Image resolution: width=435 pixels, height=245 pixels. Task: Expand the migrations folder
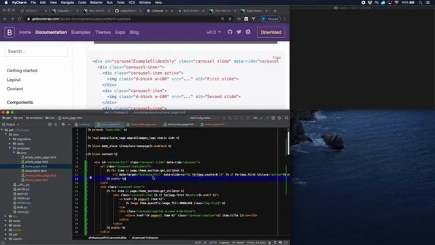click(x=10, y=139)
